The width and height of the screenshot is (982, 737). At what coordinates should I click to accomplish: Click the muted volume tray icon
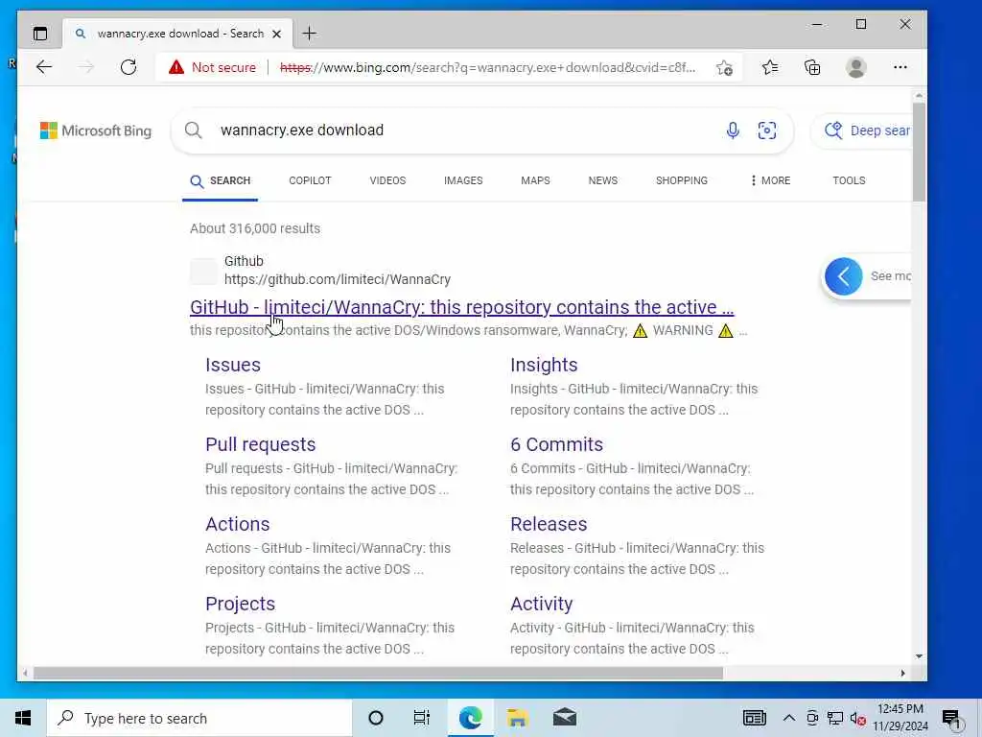(858, 718)
